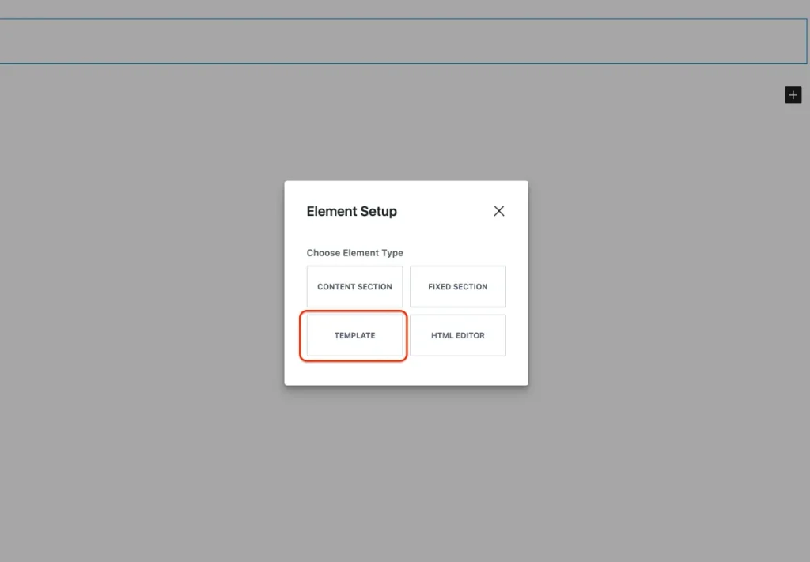Viewport: 810px width, 562px height.
Task: Click the empty outlined block at top
Action: click(403, 41)
